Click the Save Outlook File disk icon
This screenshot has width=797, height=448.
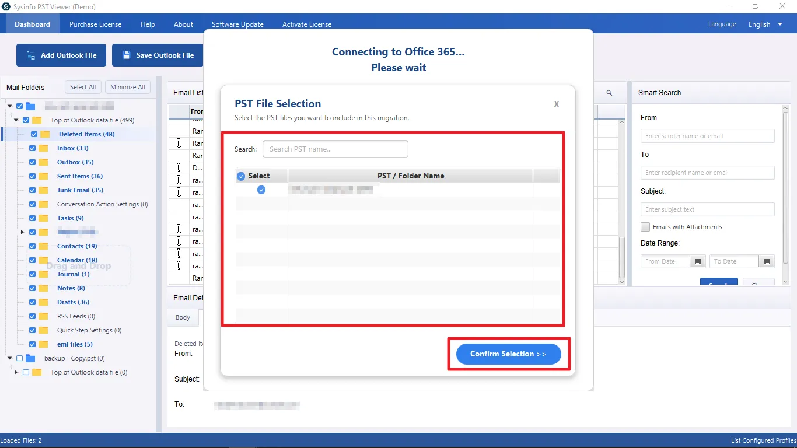[127, 55]
